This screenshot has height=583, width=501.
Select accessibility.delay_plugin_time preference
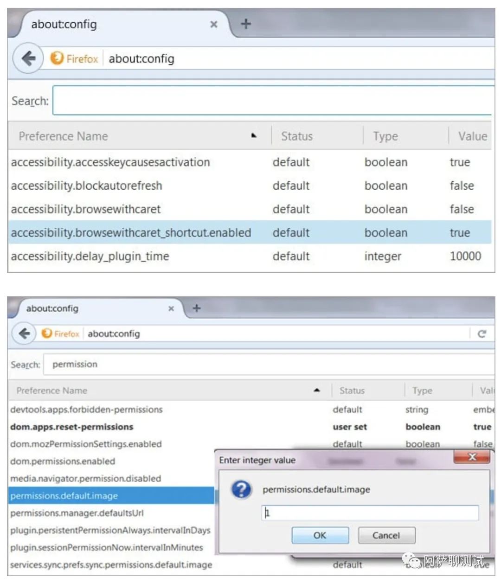click(x=90, y=256)
